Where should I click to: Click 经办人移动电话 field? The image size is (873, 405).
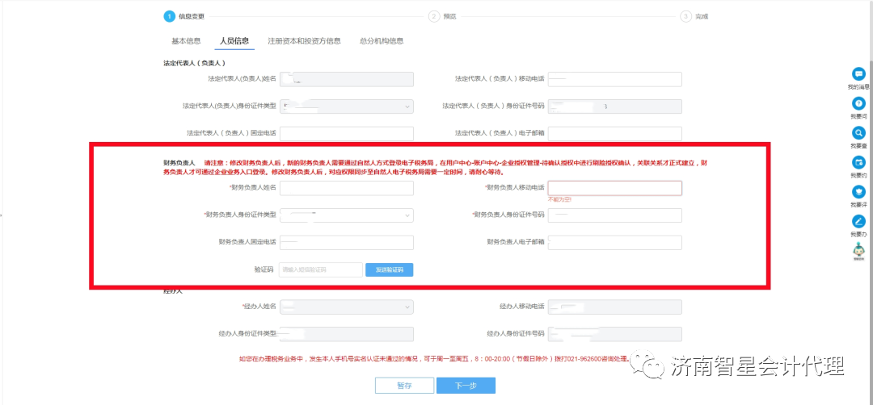click(614, 306)
